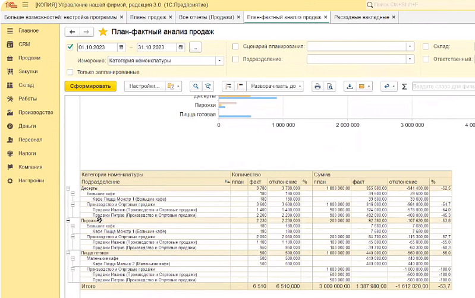Collapse the 'Десерты' group in report
This screenshot has height=298, width=475.
pyautogui.click(x=67, y=188)
